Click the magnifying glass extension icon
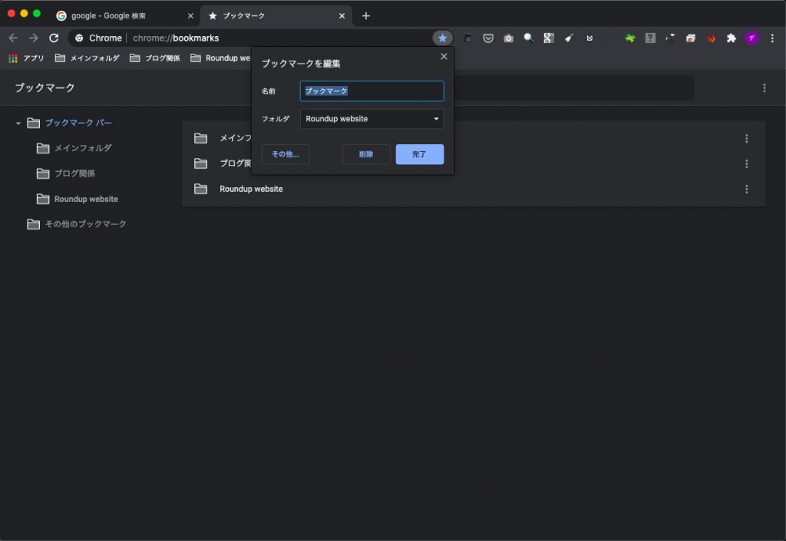The width and height of the screenshot is (786, 541). (x=528, y=38)
